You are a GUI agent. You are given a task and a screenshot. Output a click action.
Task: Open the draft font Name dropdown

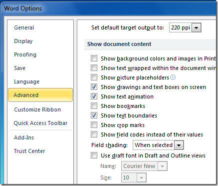162,166
